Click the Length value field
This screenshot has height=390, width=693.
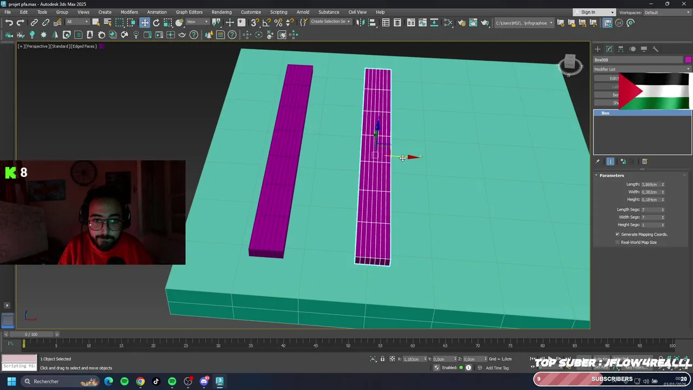[650, 184]
